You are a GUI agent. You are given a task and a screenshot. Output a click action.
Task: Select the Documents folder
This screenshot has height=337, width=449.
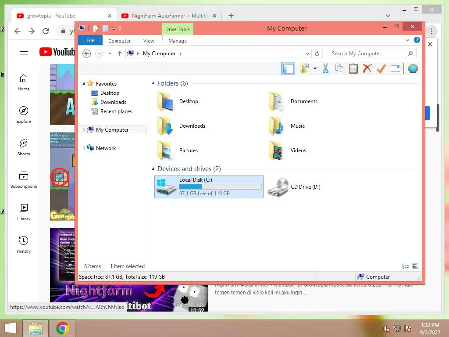pyautogui.click(x=293, y=101)
